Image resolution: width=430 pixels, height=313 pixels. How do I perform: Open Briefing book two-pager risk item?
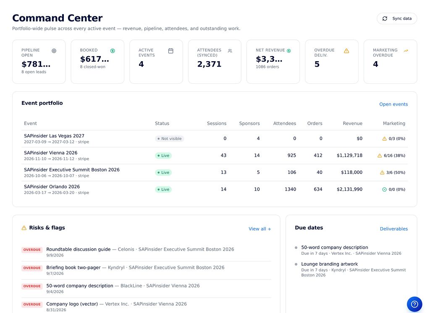(146, 270)
